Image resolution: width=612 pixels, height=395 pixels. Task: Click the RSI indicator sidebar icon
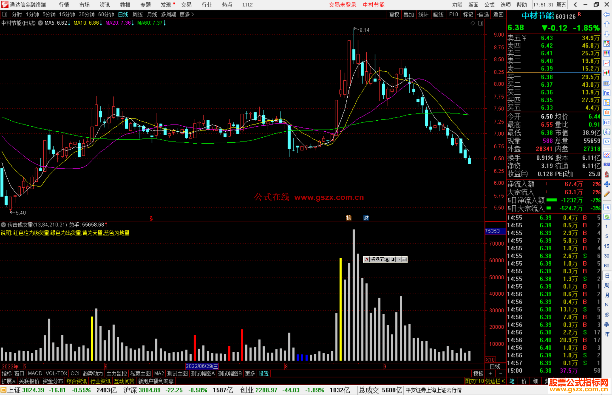(x=607, y=165)
